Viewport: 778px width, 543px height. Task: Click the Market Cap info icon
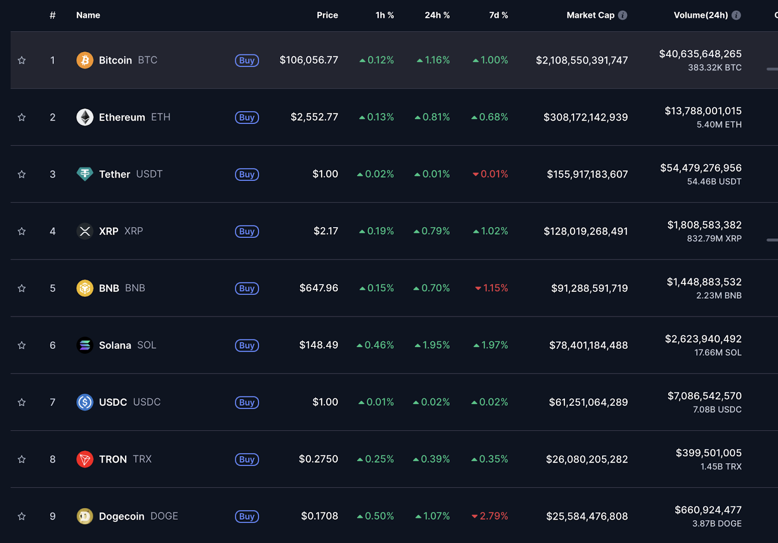622,15
